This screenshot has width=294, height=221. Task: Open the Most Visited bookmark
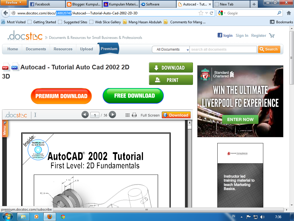(13, 22)
